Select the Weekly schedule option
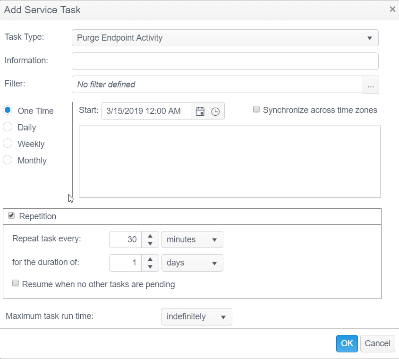The image size is (399, 359). coord(8,144)
